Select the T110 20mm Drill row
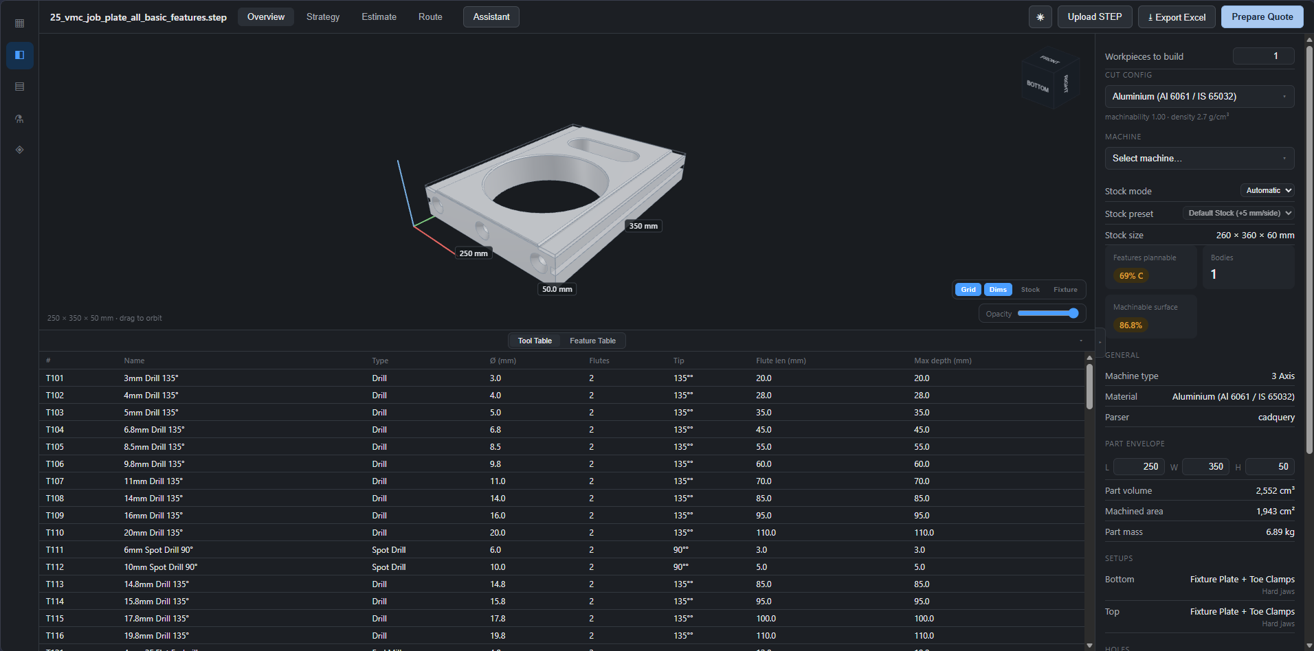 coord(561,533)
